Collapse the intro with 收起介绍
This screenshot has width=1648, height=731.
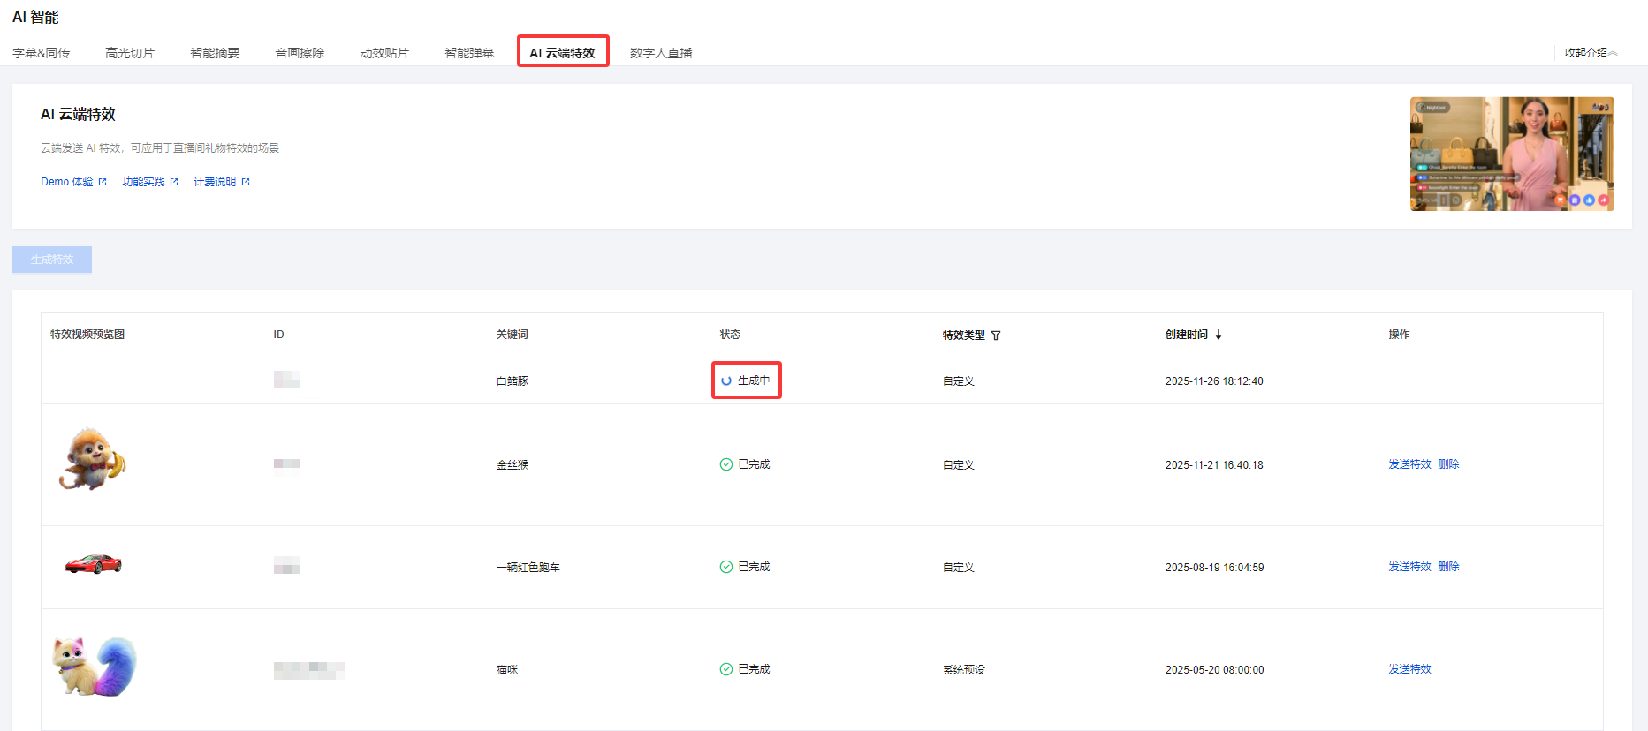pos(1591,53)
